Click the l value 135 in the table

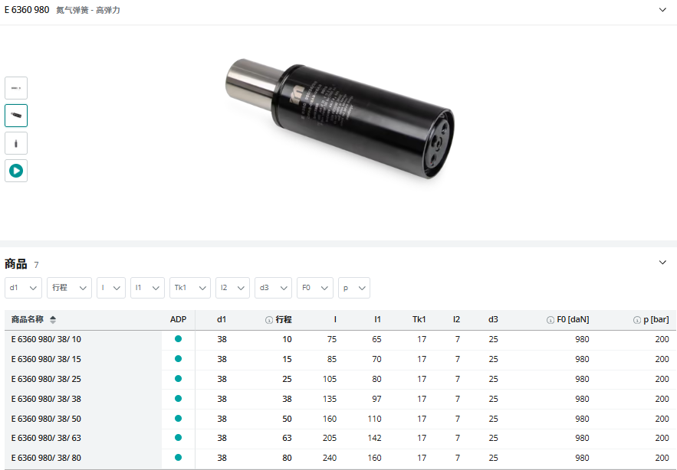point(330,399)
